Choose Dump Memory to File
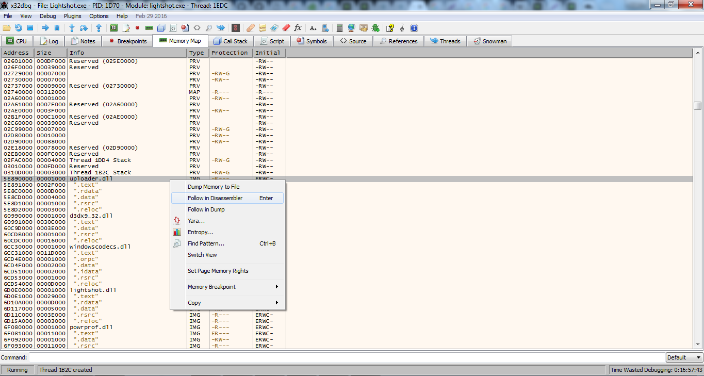Viewport: 704px width, 376px height. 227,187
